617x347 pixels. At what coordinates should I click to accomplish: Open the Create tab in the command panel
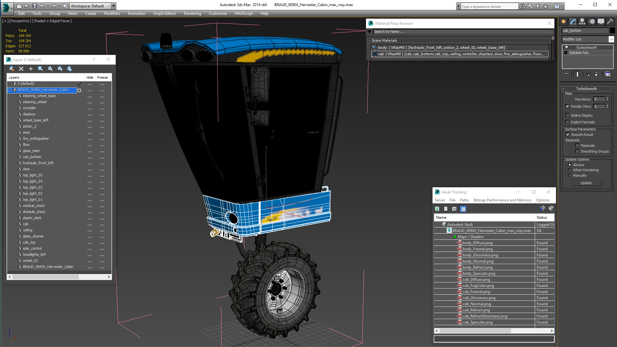coord(564,22)
